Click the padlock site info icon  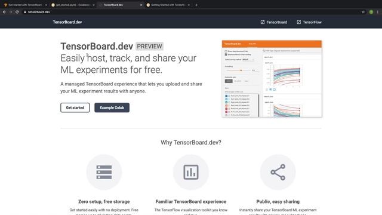tap(25, 12)
